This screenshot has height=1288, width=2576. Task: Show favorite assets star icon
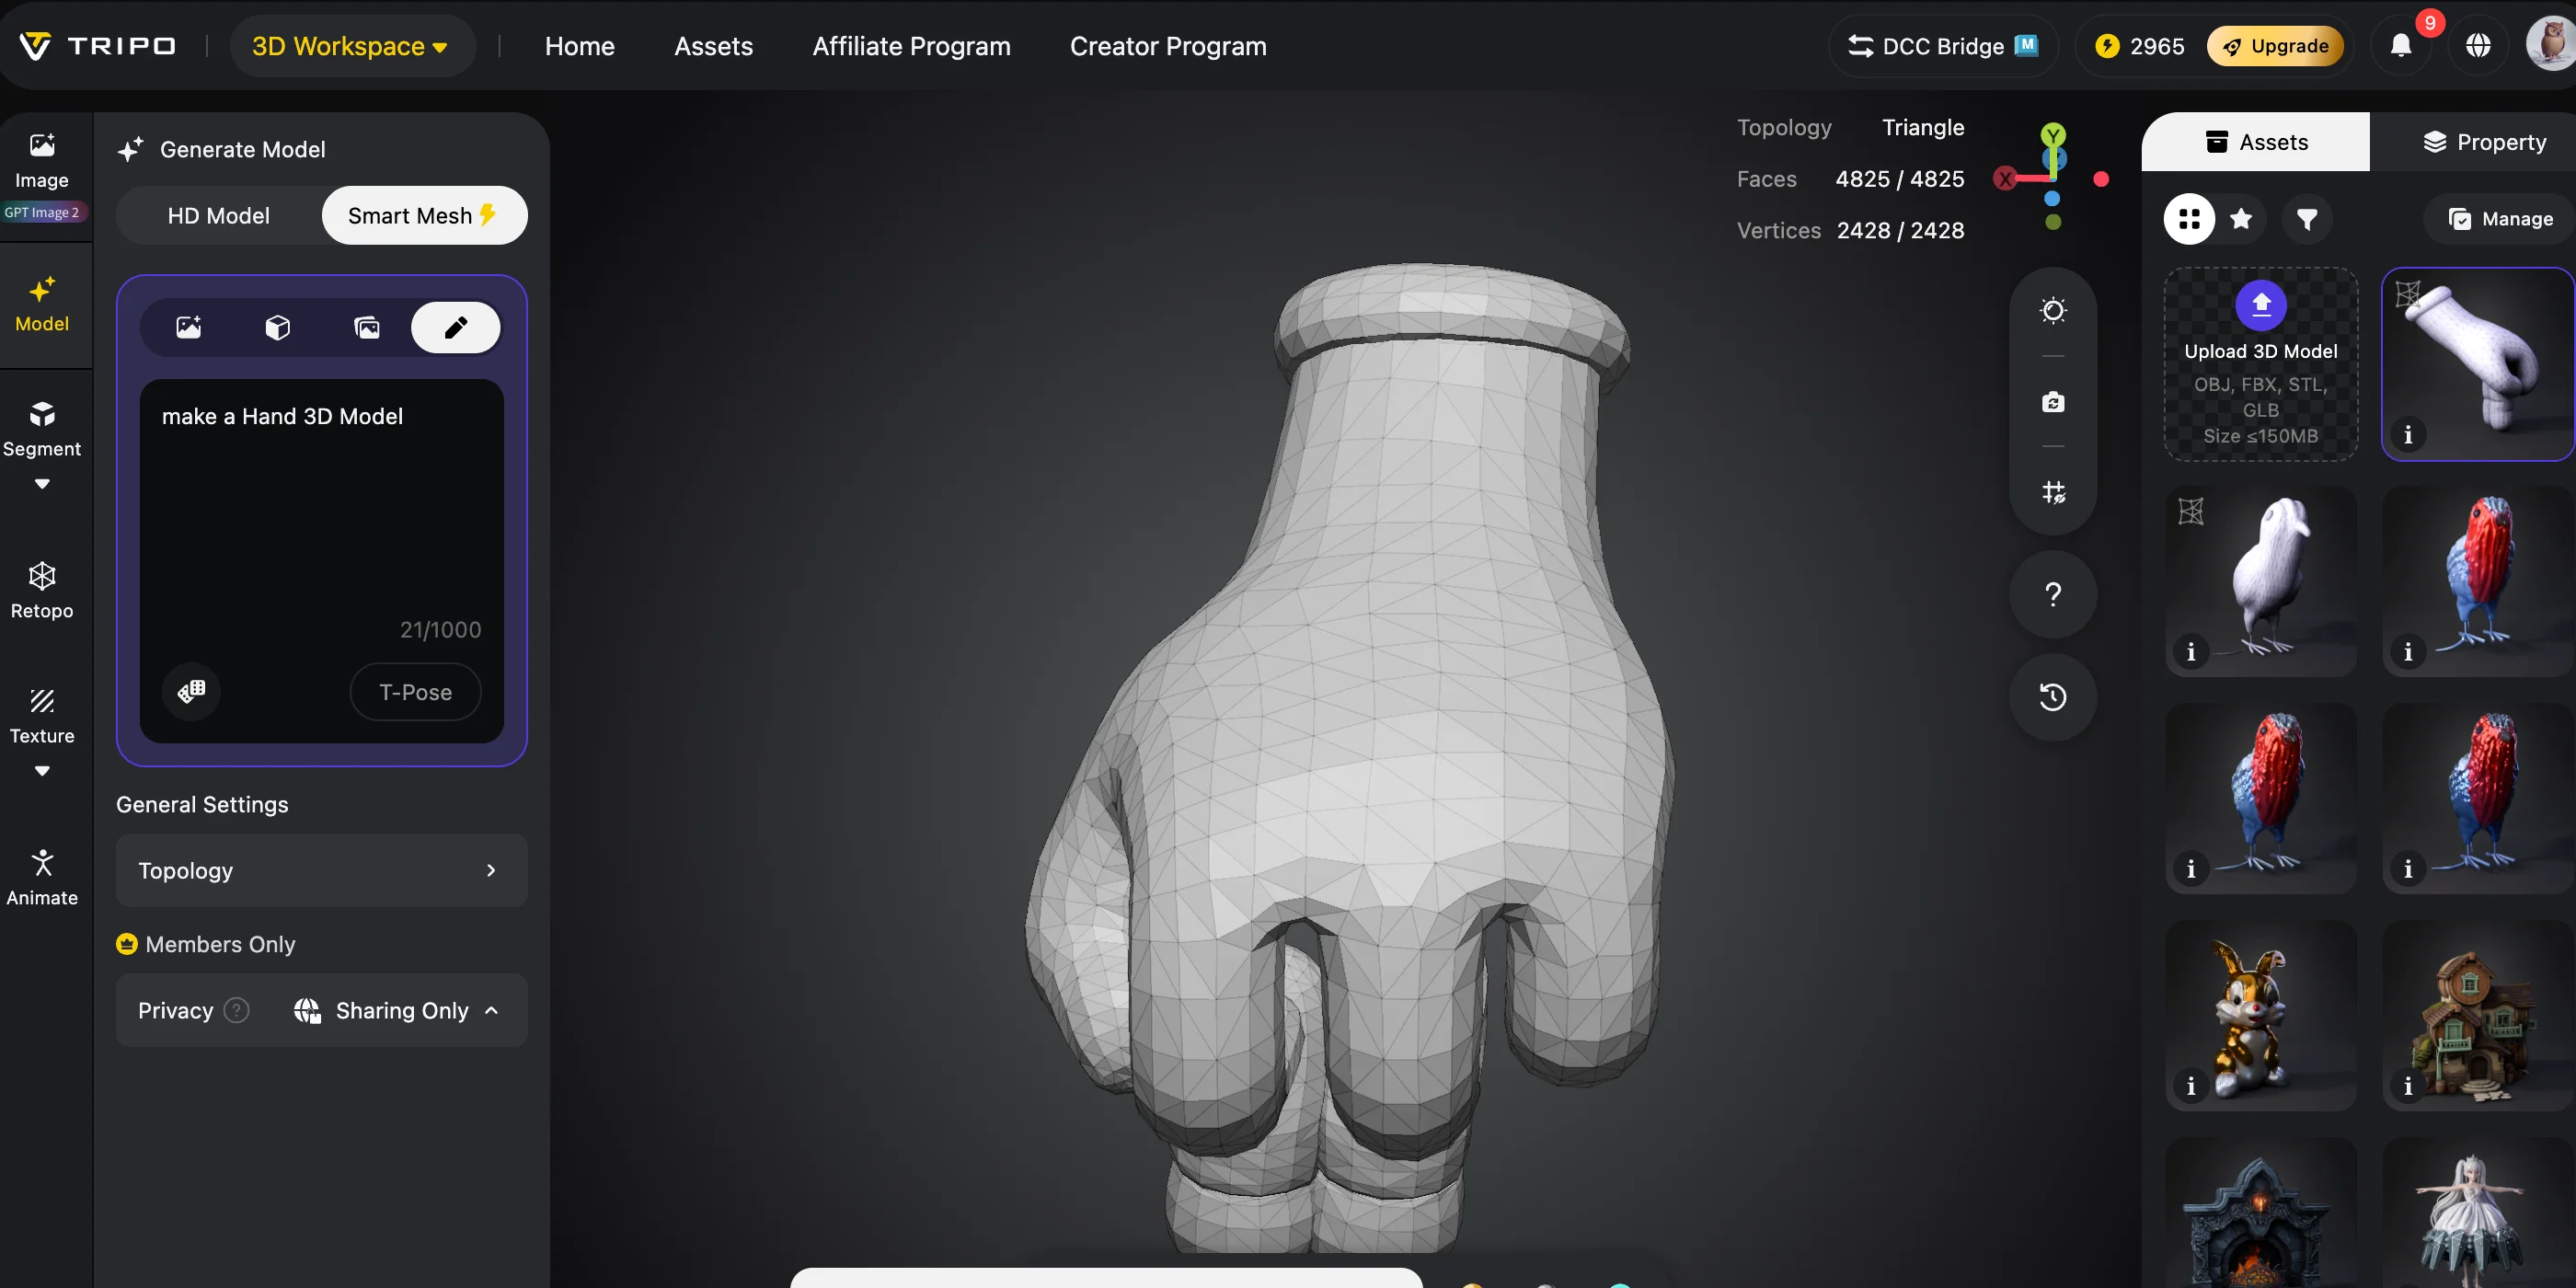pos(2241,219)
